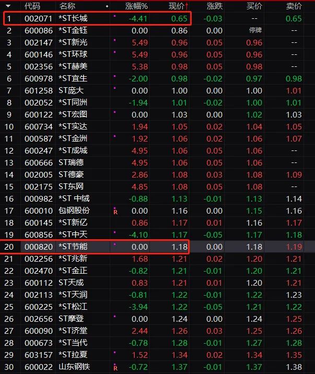The image size is (315, 374).
Task: Select the *ST长城 stock row name
Action: 73,19
